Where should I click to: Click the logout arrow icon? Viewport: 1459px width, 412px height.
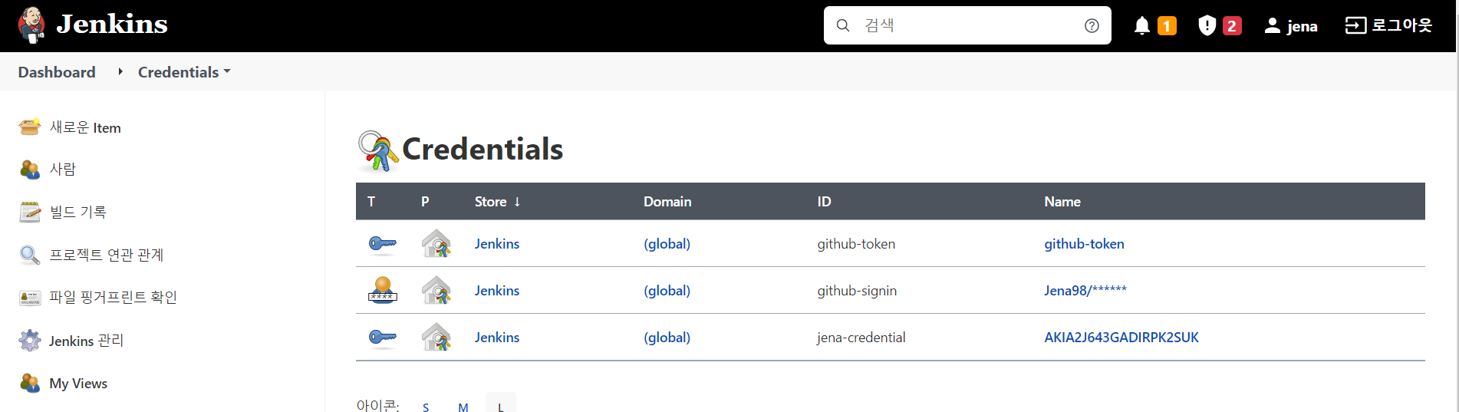1355,25
